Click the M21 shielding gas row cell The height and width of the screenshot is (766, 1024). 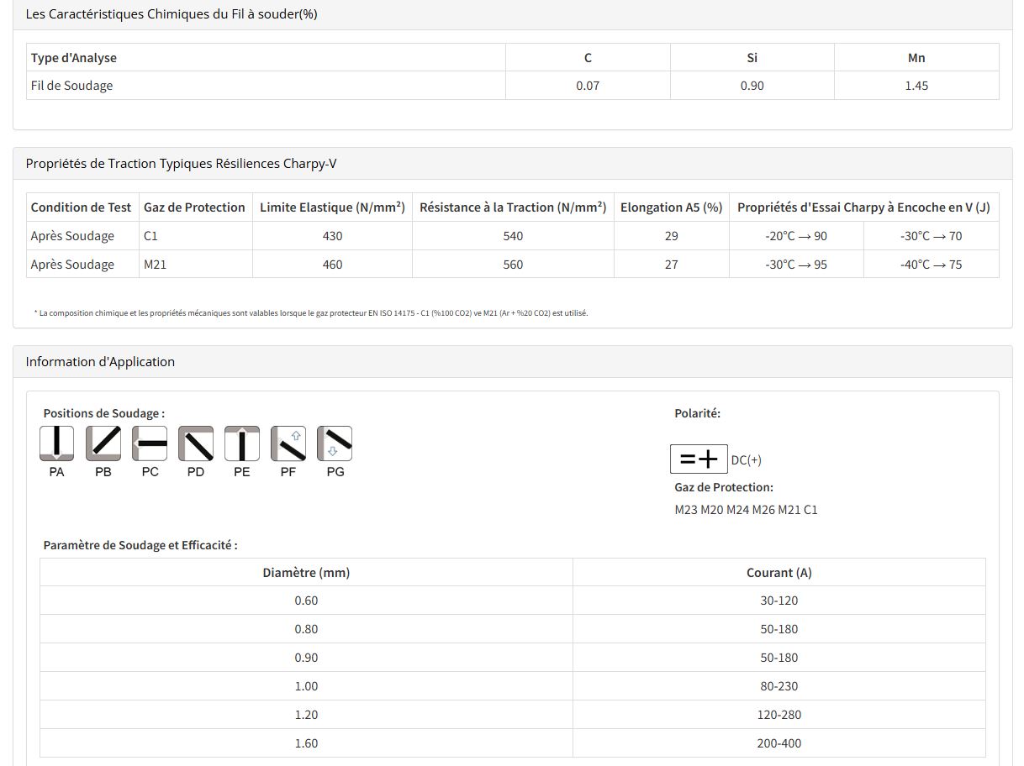pyautogui.click(x=156, y=265)
